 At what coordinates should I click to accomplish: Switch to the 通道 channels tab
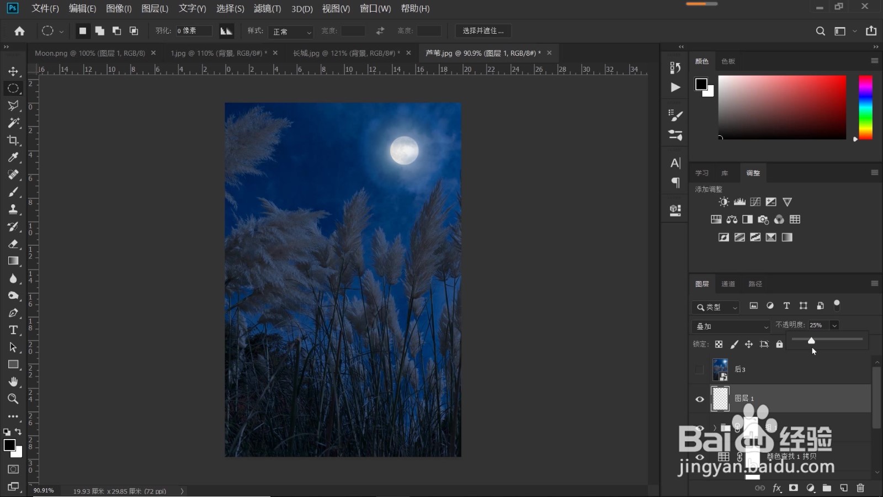click(x=728, y=284)
